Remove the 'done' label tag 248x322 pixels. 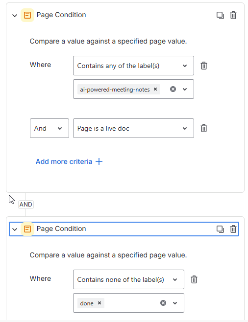click(99, 303)
